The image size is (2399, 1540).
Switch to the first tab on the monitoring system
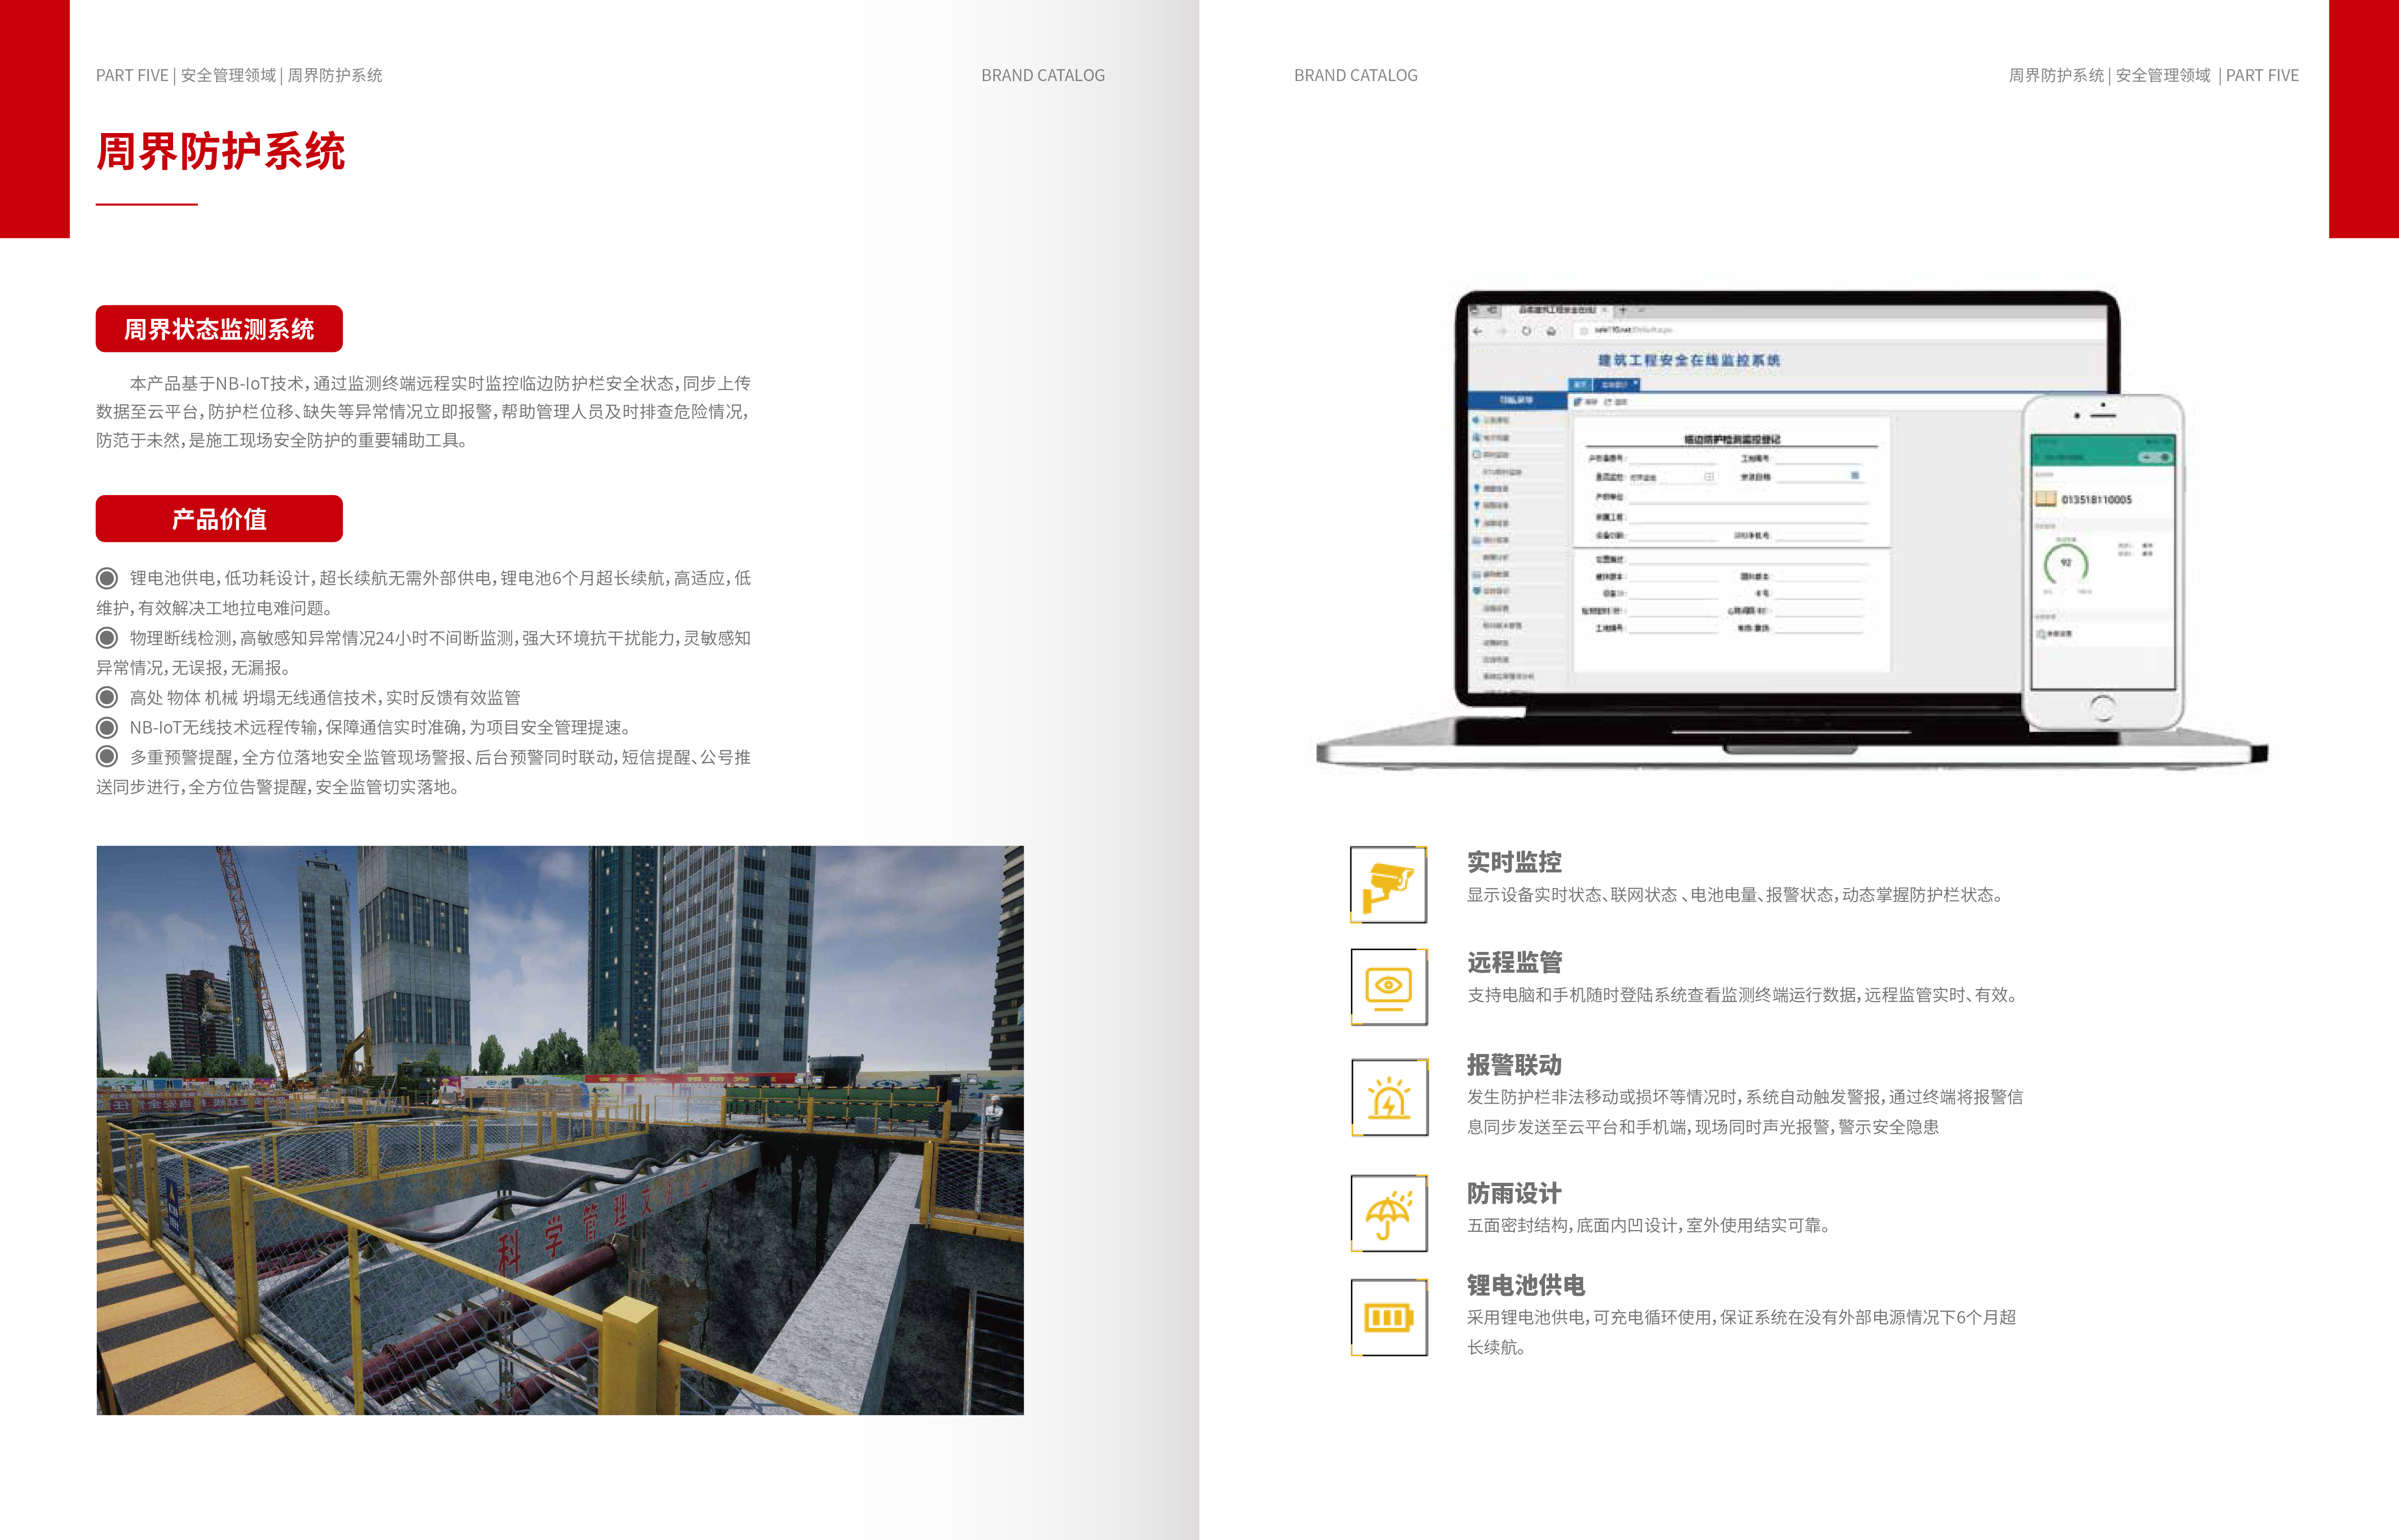point(1579,384)
